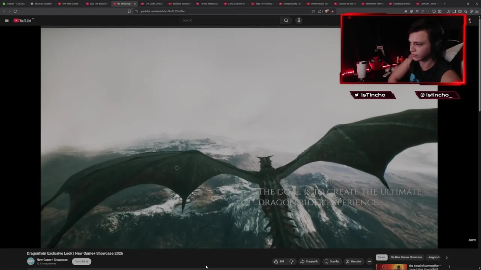481x270 pixels.
Task: Open site information icon beside the URL
Action: pyautogui.click(x=136, y=11)
